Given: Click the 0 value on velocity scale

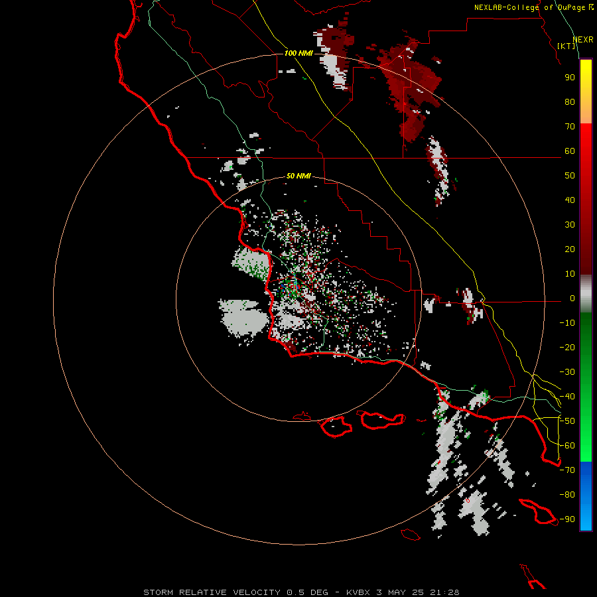Looking at the screenshot, I should point(572,298).
